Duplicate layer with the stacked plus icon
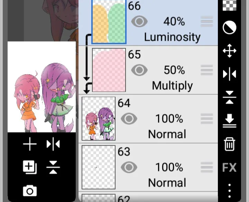This screenshot has height=202, width=249. click(x=30, y=167)
